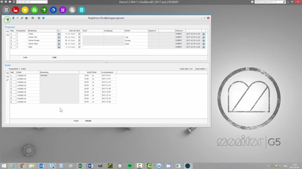The height and width of the screenshot is (169, 302).
Task: Click the large green watering can window icon
Action: pos(7,19)
